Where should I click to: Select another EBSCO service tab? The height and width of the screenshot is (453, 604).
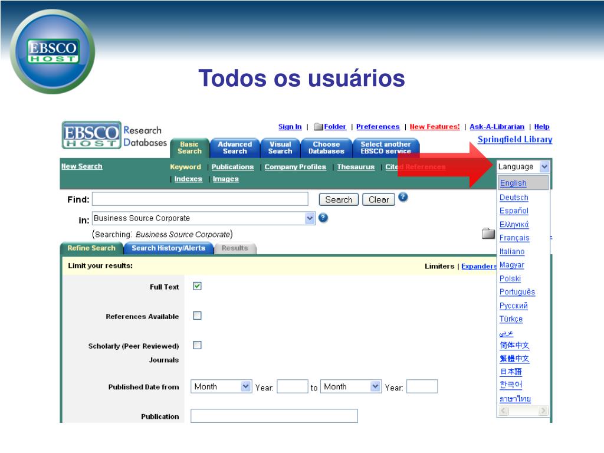click(x=386, y=148)
